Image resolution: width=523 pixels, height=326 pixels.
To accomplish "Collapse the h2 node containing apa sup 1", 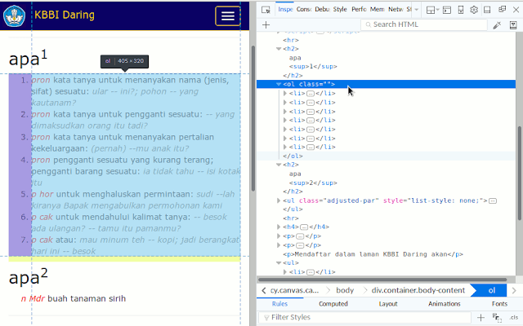I will (279, 49).
